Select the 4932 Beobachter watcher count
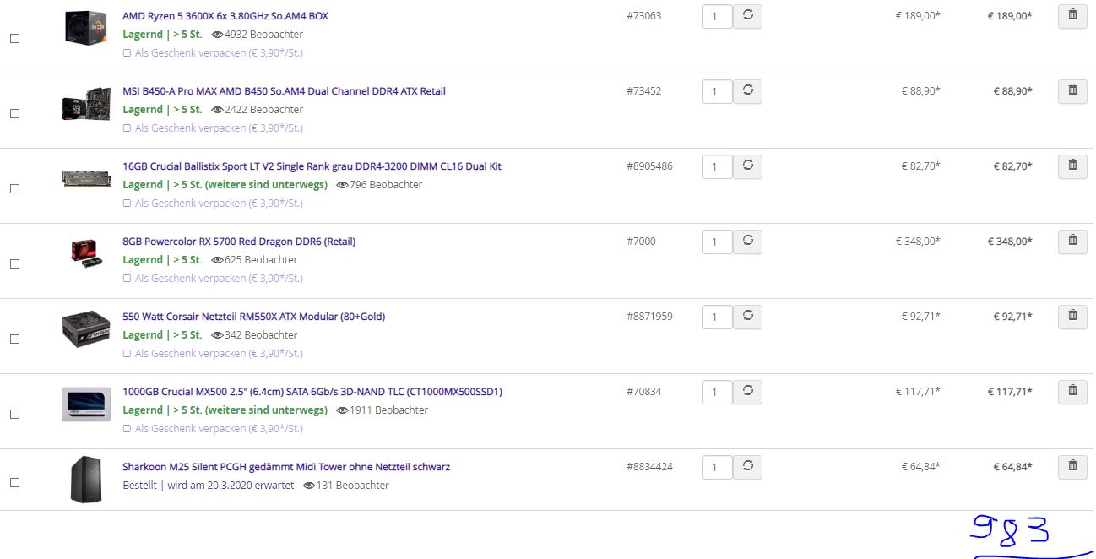 [258, 35]
